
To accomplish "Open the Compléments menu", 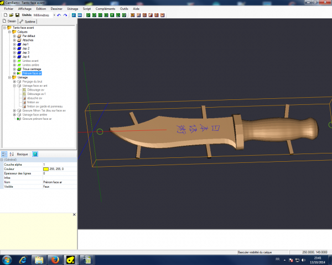I will point(105,9).
